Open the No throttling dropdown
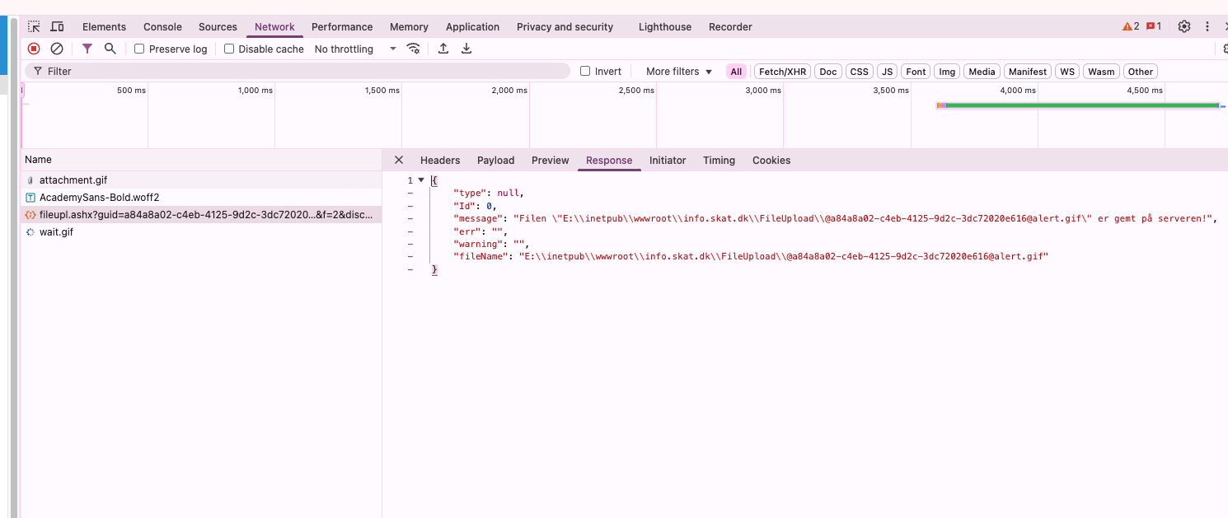The height and width of the screenshot is (518, 1228). pos(355,49)
